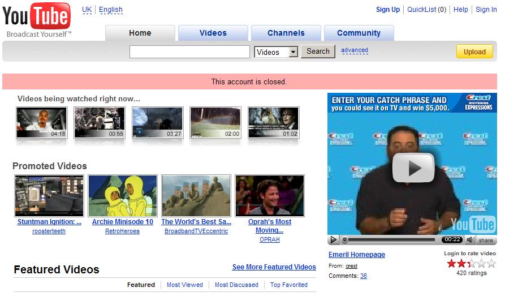
Task: Open the UK country selector
Action: [x=87, y=10]
